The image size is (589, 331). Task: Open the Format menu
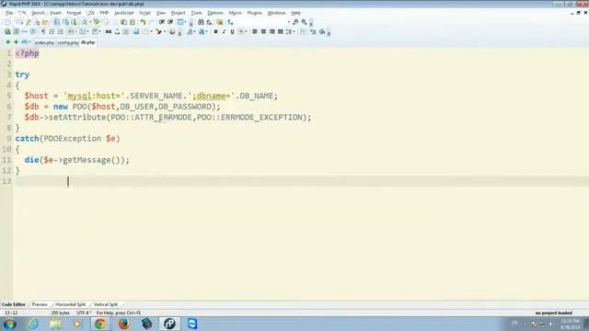tap(74, 13)
